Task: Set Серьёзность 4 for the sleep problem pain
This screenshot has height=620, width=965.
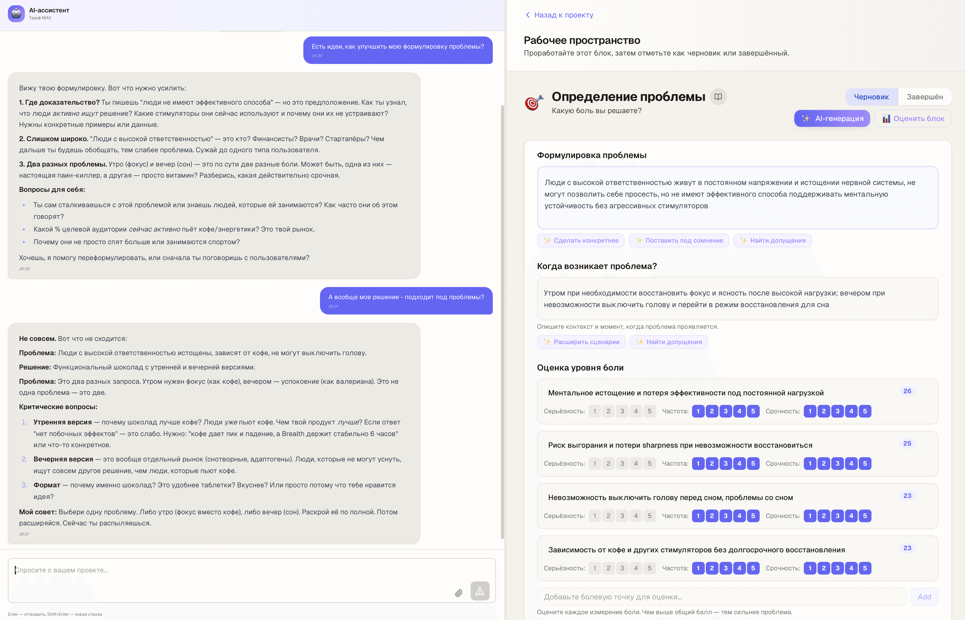Action: 636,516
